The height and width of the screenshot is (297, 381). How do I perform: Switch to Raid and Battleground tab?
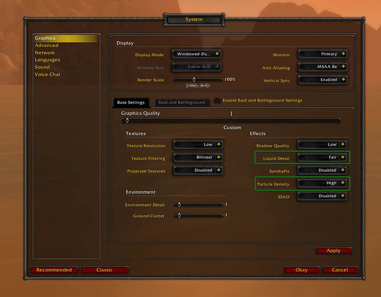182,103
